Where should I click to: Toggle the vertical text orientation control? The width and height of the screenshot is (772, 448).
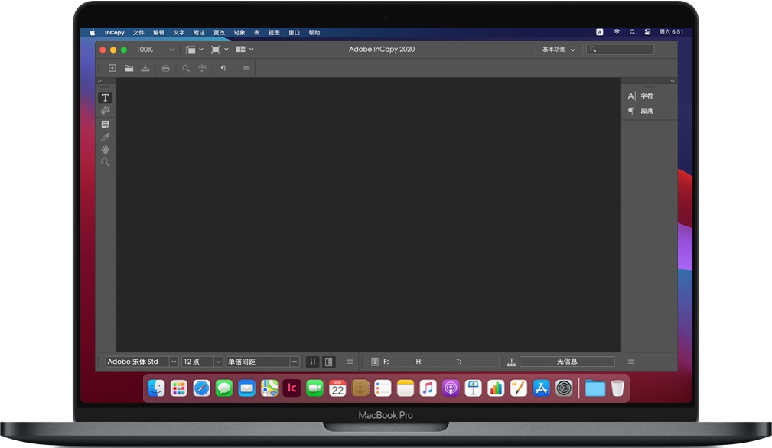tap(313, 361)
